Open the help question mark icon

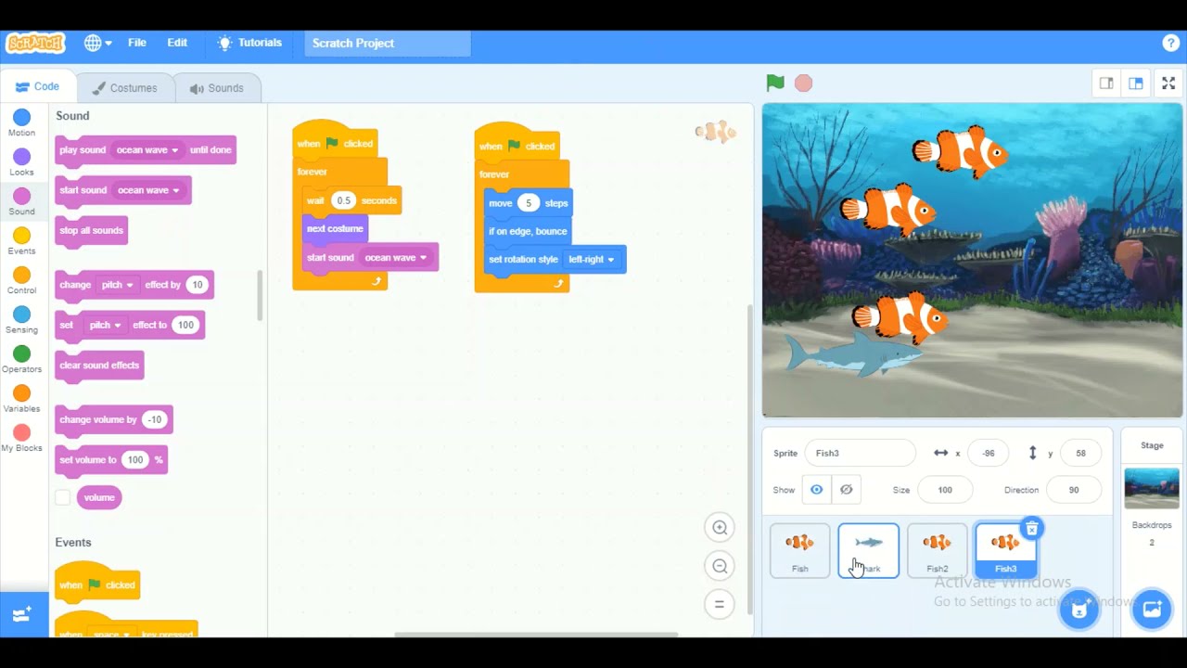[x=1170, y=43]
